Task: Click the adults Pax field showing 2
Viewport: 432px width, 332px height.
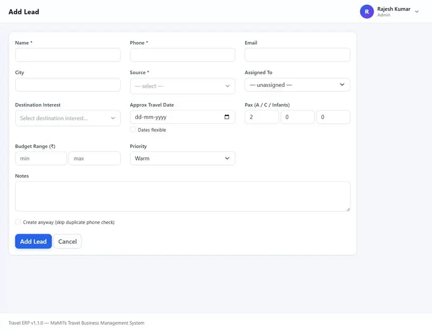Action: tap(262, 117)
